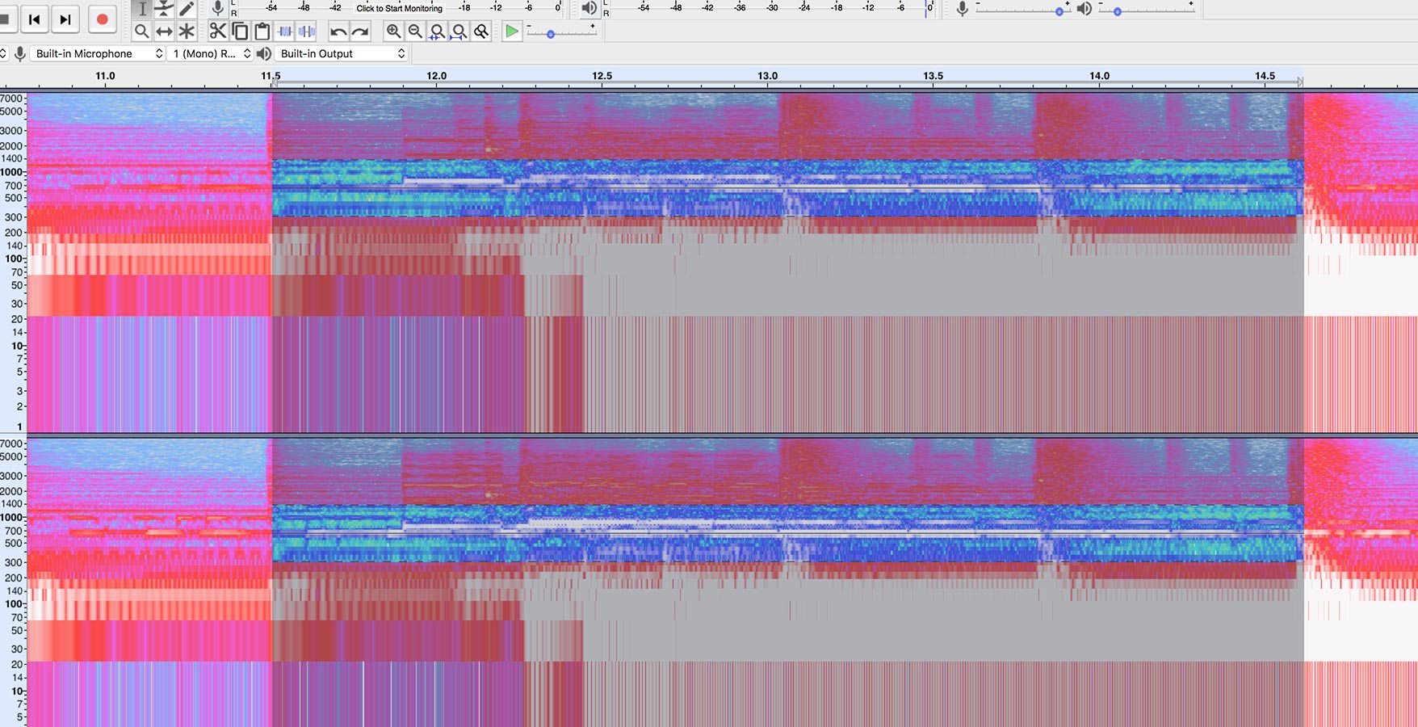The width and height of the screenshot is (1418, 727).
Task: Select the Time Shift arrow tool
Action: 164,32
